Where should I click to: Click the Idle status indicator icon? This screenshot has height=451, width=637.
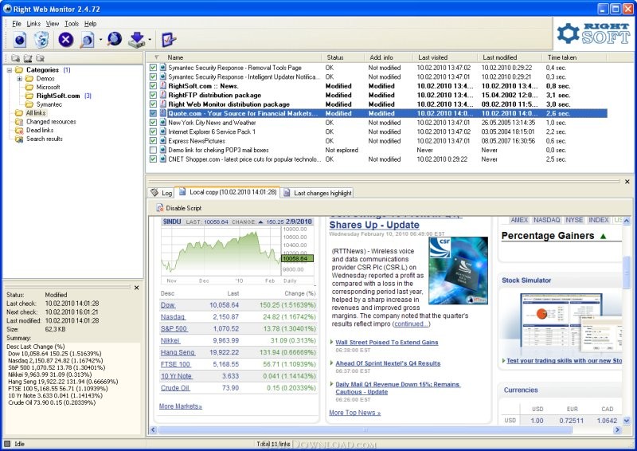[7, 444]
